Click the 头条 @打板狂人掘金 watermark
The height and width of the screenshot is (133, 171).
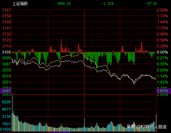coord(147,127)
